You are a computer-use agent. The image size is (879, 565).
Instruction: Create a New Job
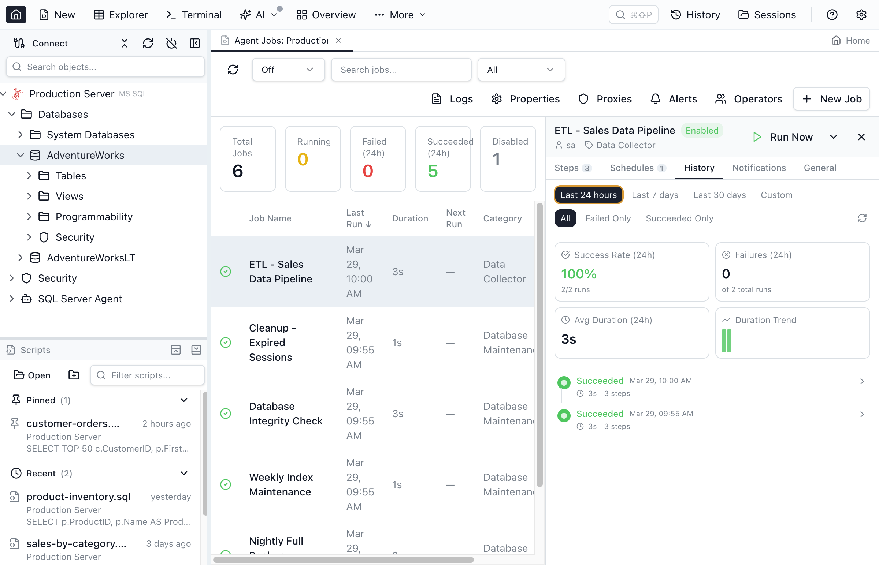pos(831,99)
